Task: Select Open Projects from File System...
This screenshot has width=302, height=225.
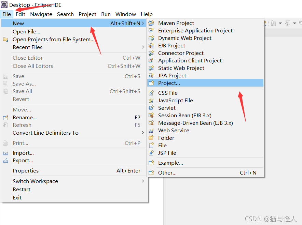Action: click(x=73, y=40)
